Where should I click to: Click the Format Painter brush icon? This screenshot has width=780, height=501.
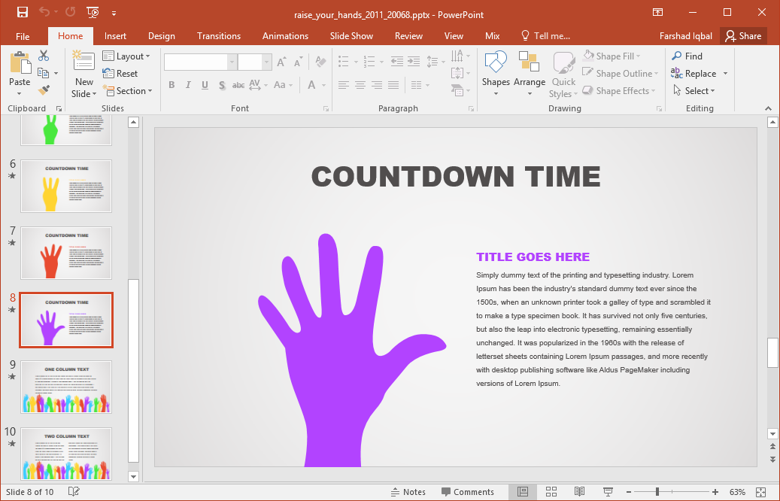coord(44,90)
